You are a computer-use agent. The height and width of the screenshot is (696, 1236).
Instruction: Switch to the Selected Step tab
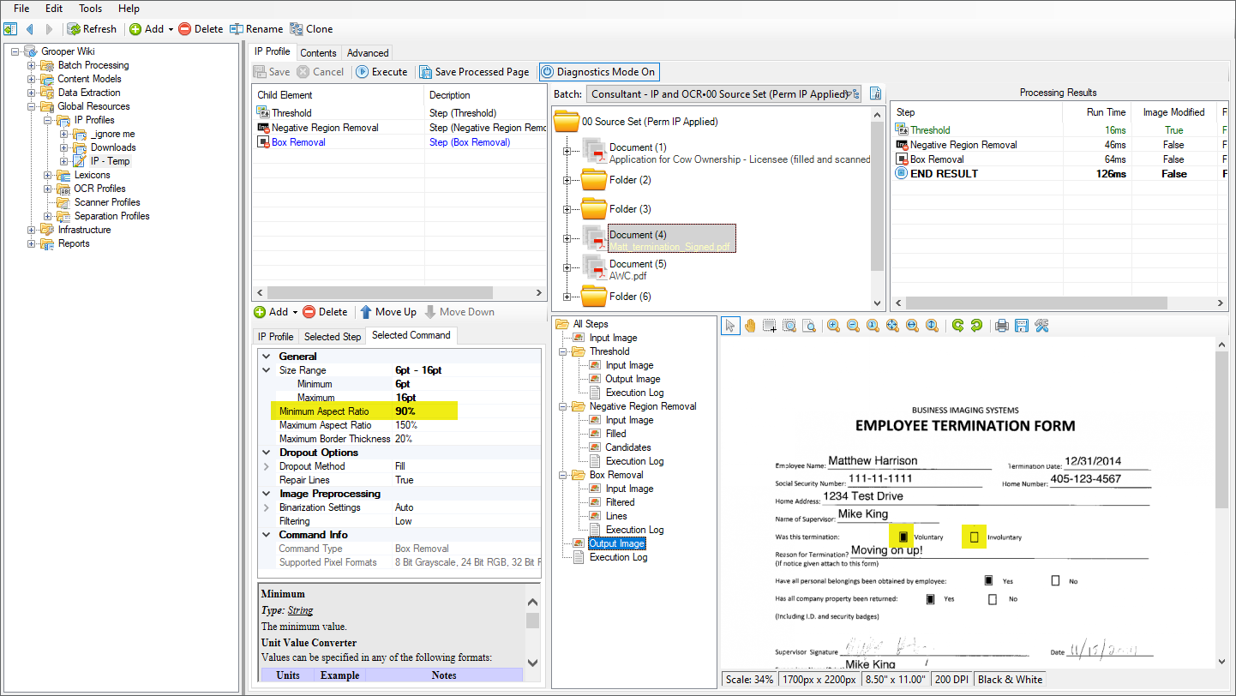coord(333,336)
